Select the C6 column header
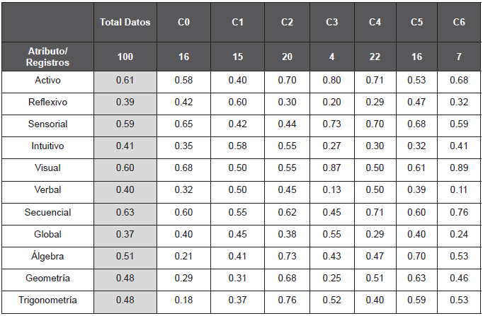Viewport: 483px width, 316px height. (x=459, y=23)
